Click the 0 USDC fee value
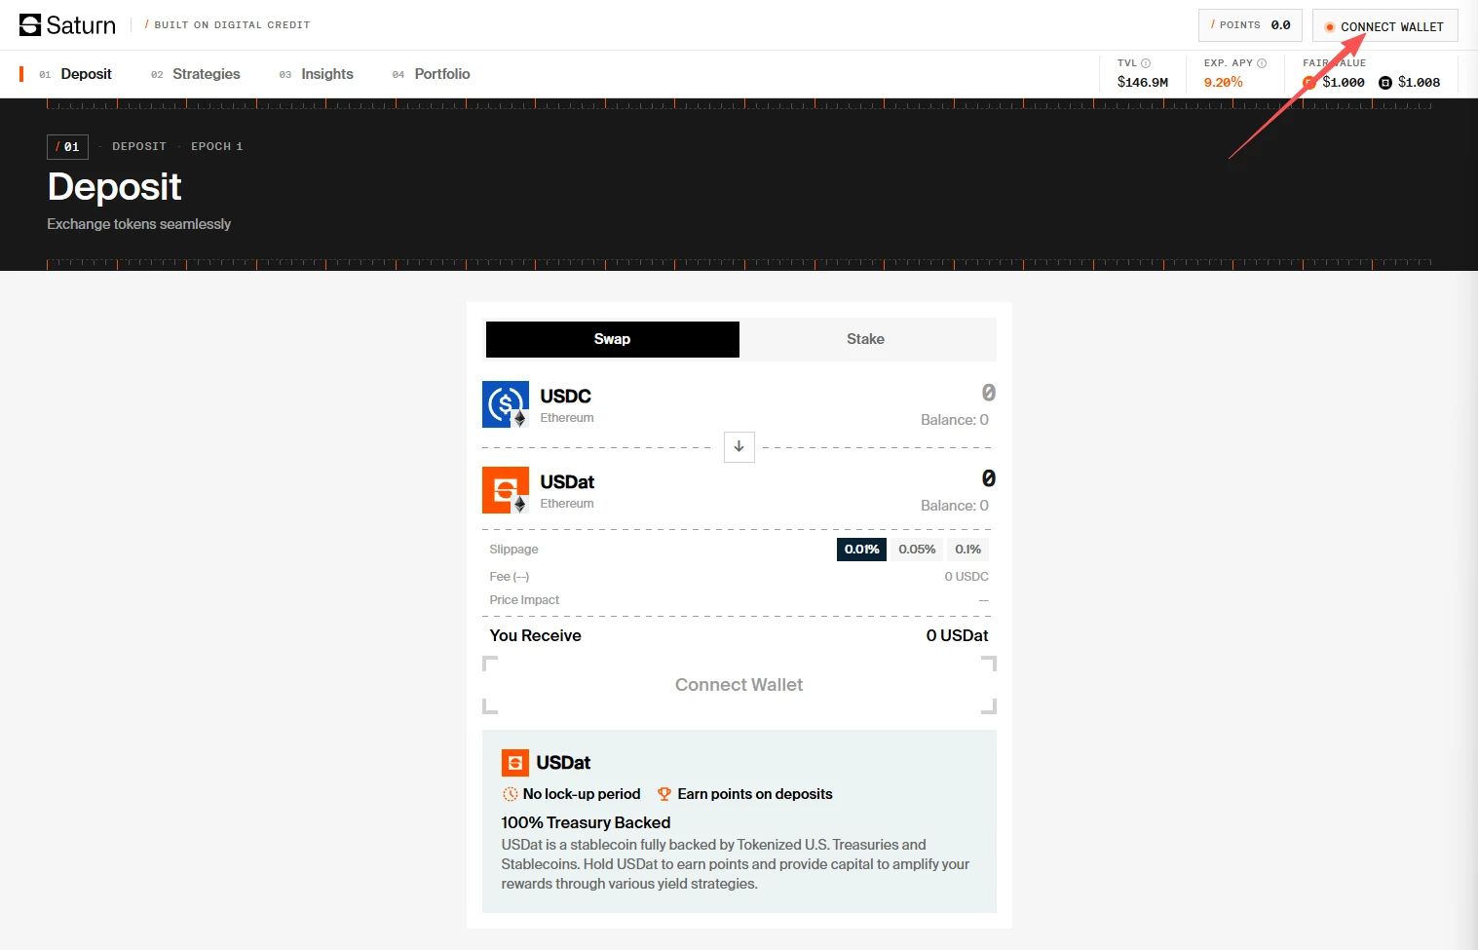 click(966, 577)
